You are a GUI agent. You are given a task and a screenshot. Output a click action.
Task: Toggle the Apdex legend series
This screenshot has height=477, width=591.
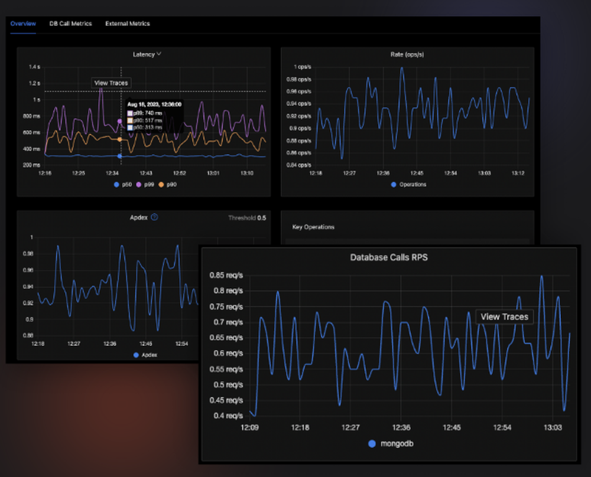[145, 355]
